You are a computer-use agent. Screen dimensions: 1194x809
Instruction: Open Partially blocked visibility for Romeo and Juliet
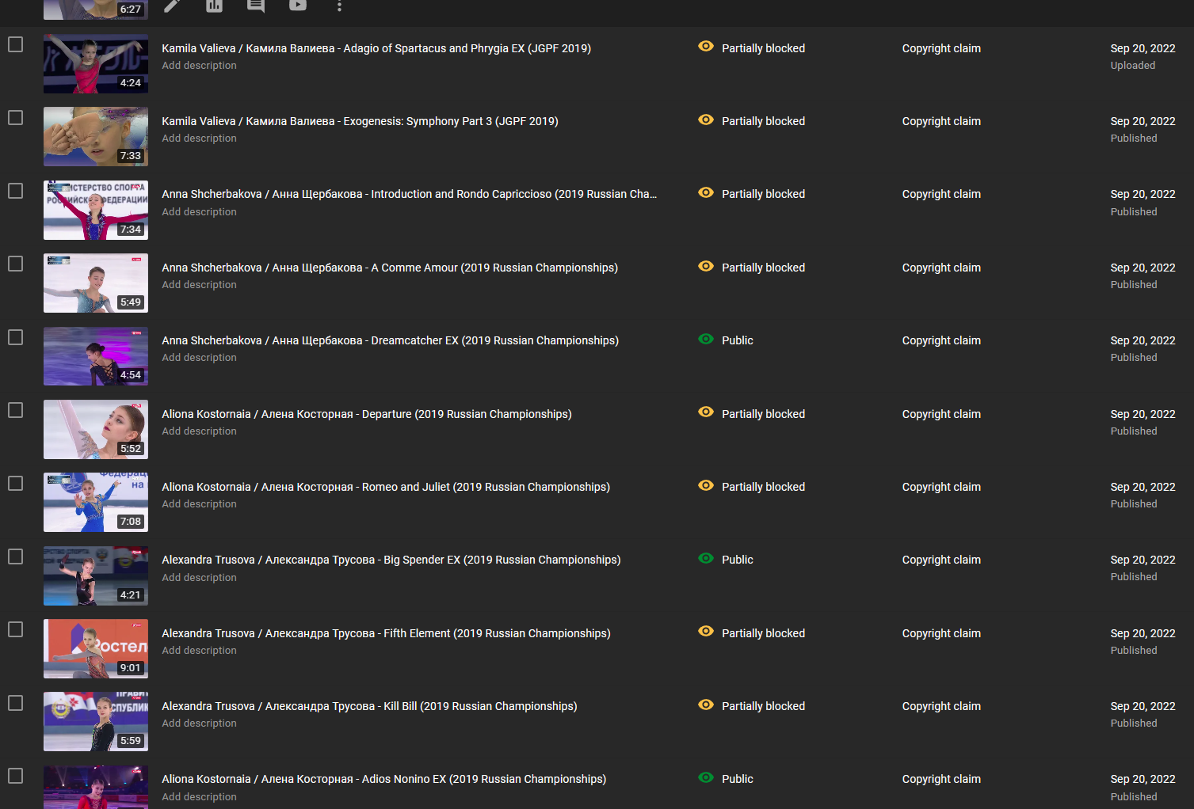762,487
